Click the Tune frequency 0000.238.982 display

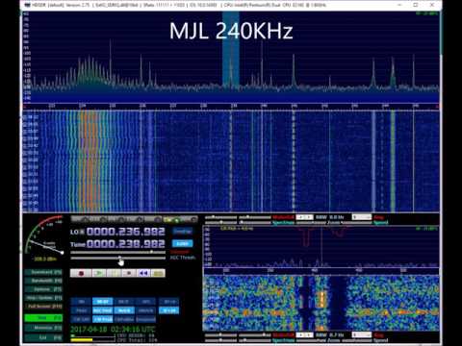coord(125,244)
